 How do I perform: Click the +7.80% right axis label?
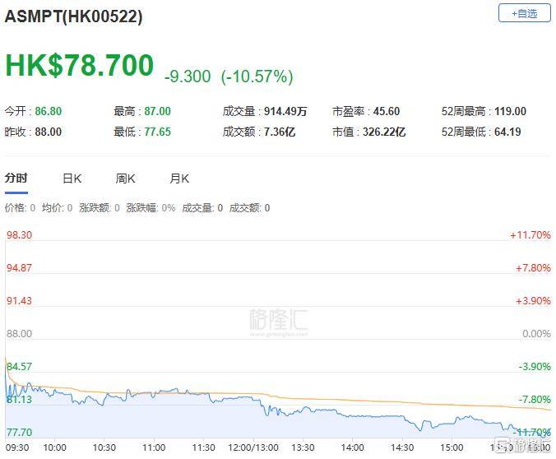pos(533,268)
